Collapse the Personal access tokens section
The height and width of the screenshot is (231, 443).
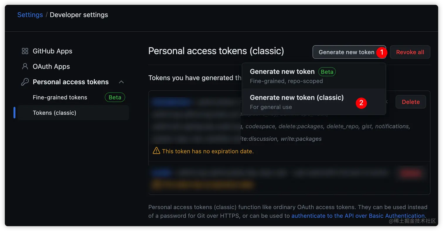coord(121,82)
